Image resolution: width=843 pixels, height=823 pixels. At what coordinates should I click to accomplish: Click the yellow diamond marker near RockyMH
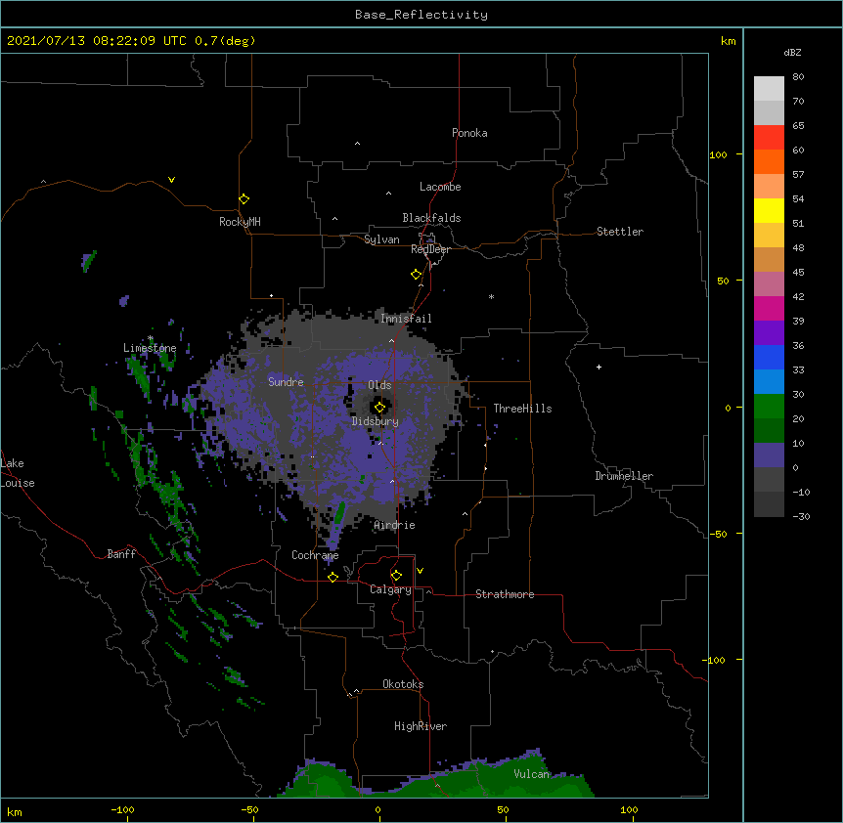coord(244,199)
